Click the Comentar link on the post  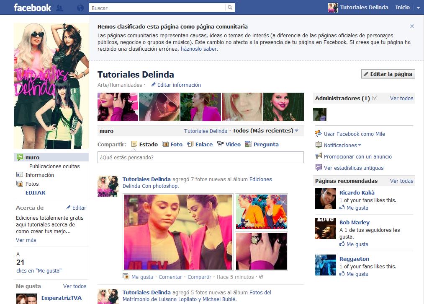pyautogui.click(x=170, y=277)
